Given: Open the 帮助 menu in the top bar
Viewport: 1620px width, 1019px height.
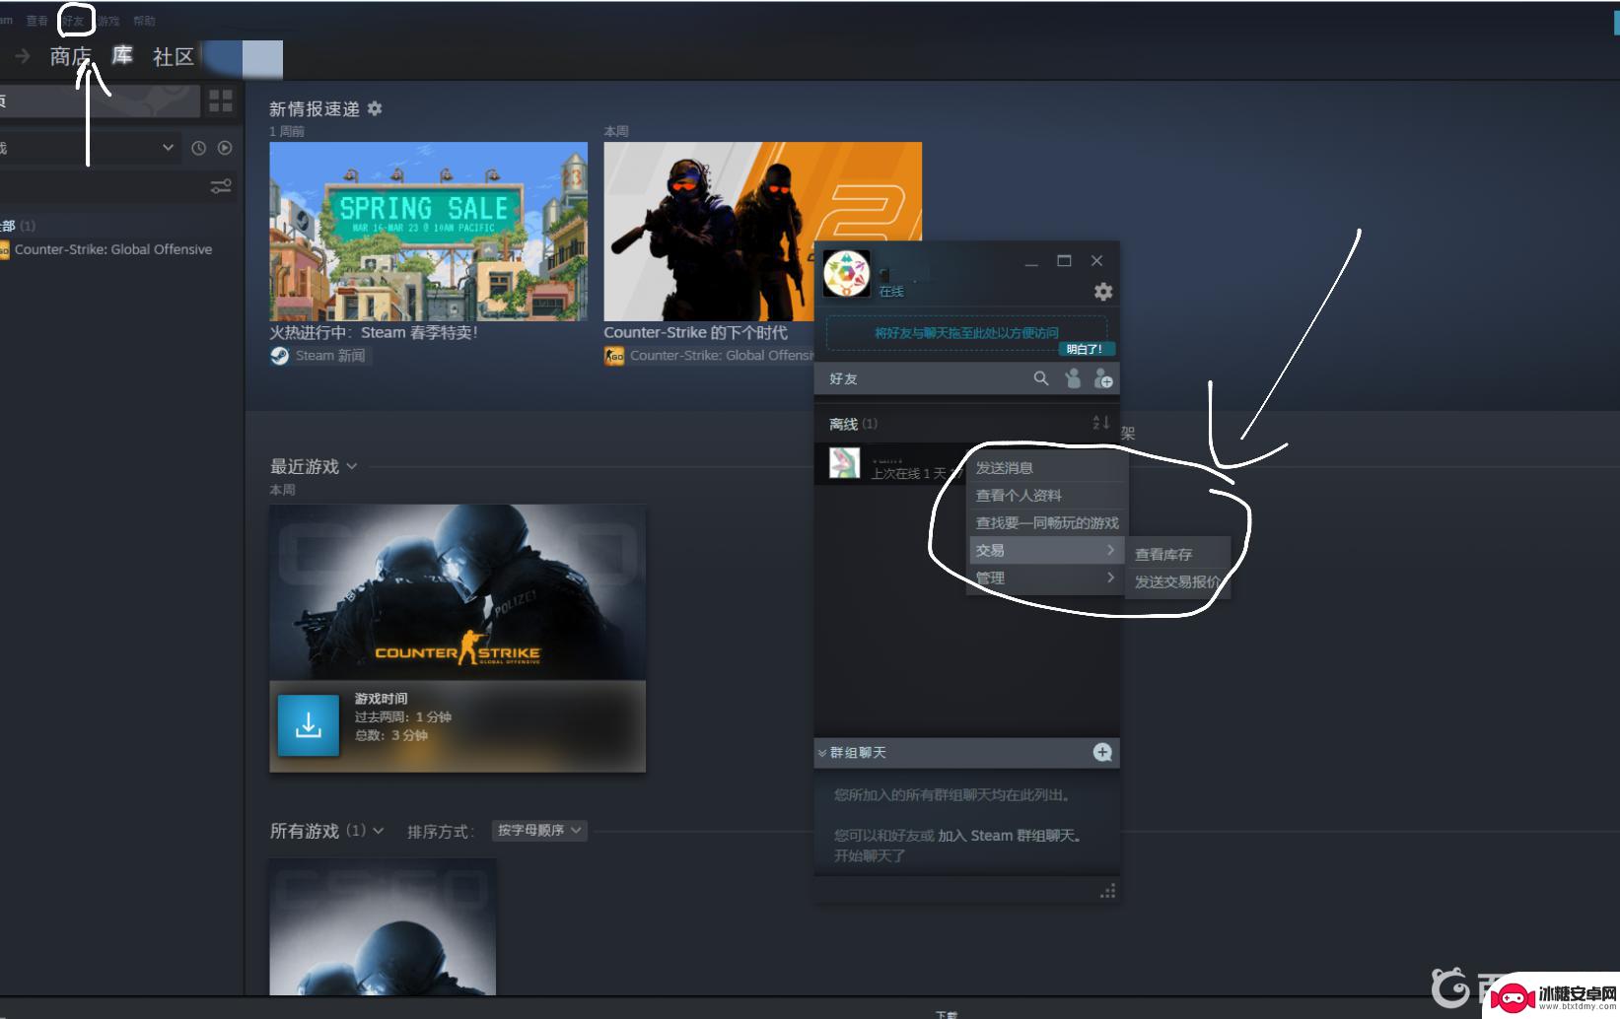Looking at the screenshot, I should coord(144,21).
